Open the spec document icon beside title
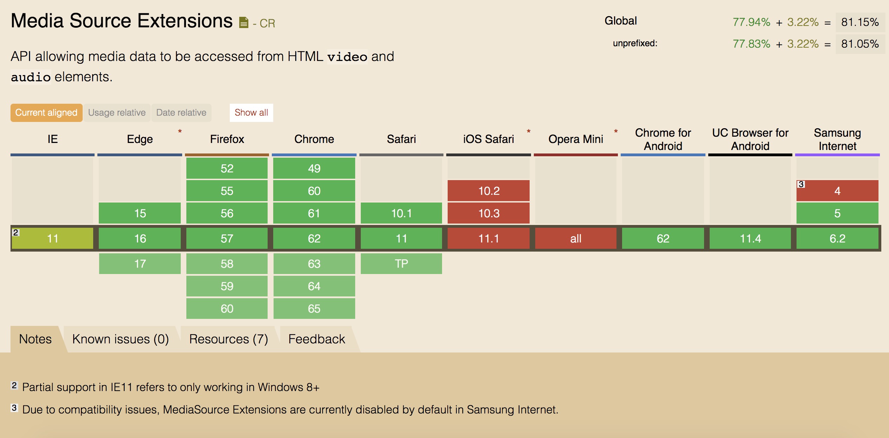 (243, 23)
